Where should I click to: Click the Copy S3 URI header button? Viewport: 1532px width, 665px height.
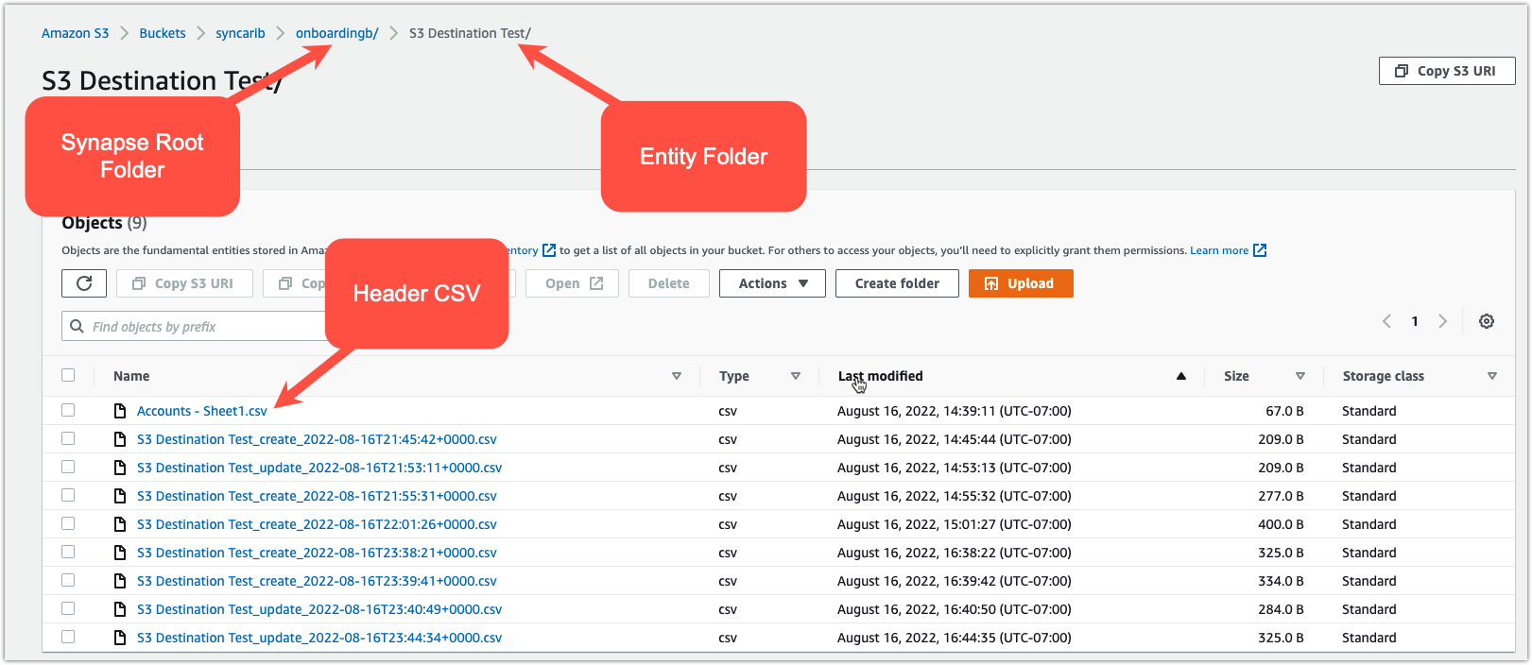[1447, 71]
